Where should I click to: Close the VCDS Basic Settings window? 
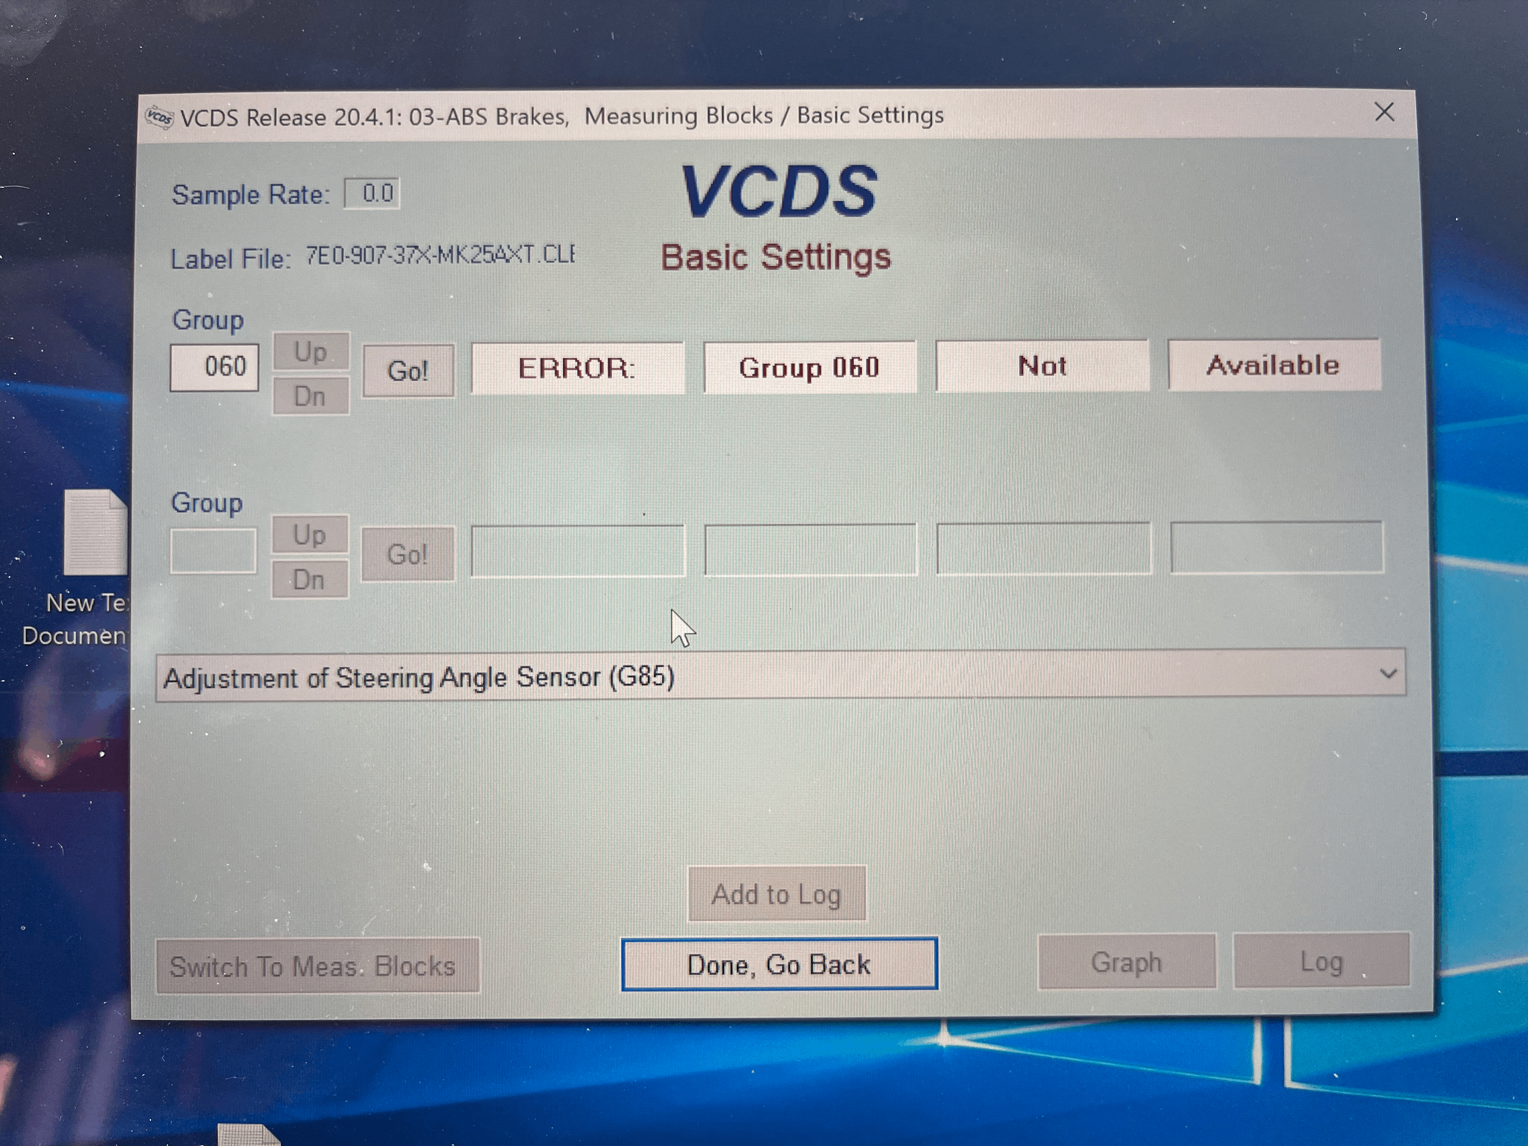pyautogui.click(x=1384, y=113)
